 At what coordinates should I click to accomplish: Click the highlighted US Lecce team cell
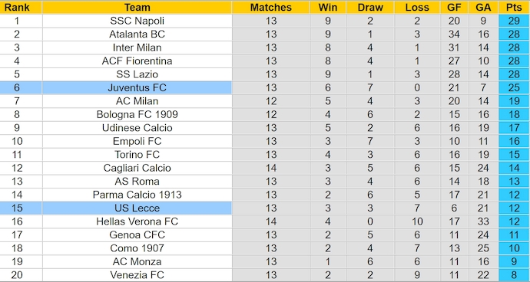click(x=137, y=208)
